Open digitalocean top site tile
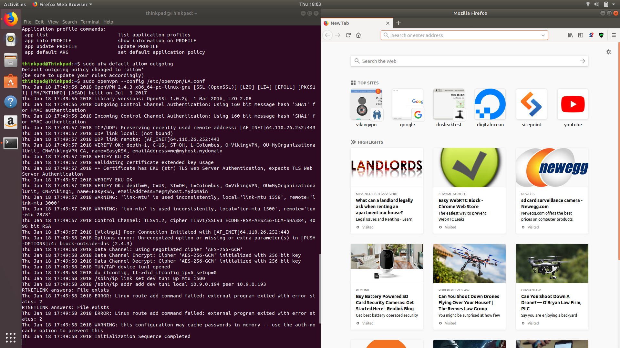Viewport: 620px width, 348px height. click(x=490, y=108)
